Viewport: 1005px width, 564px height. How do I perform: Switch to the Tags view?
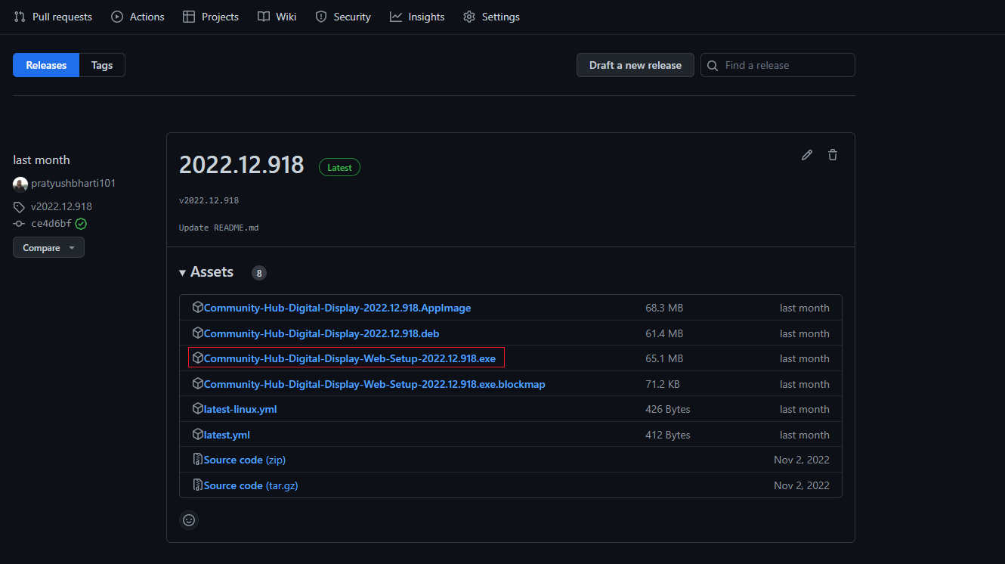(102, 65)
